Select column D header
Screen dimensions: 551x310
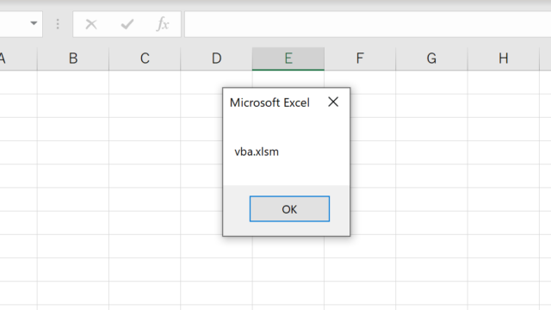(x=216, y=59)
